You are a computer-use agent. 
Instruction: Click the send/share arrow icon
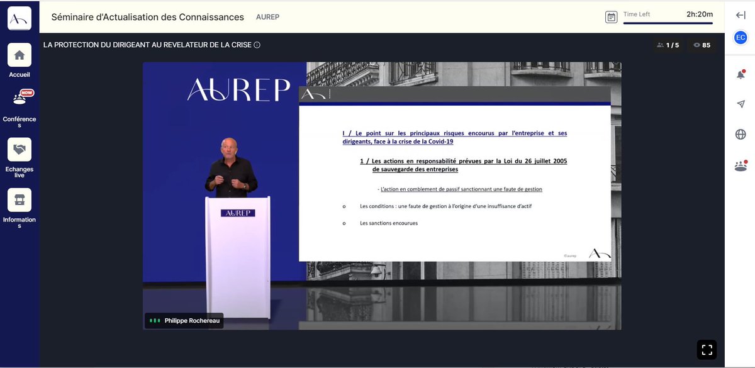[x=741, y=103]
